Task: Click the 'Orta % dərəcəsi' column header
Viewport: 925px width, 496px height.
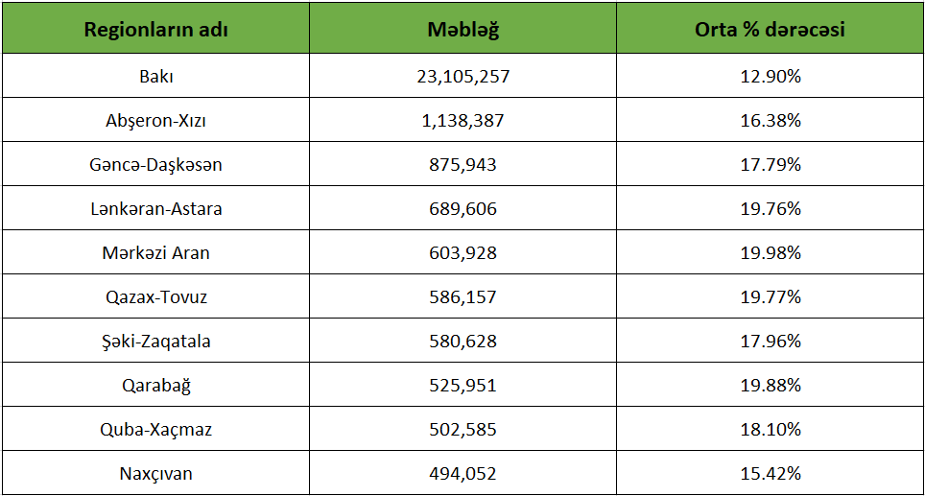Action: pos(770,29)
